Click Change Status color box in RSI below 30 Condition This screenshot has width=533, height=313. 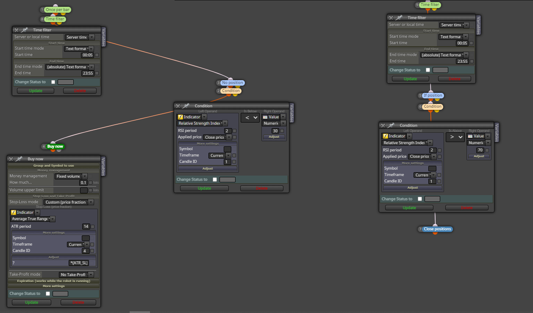[x=228, y=179]
